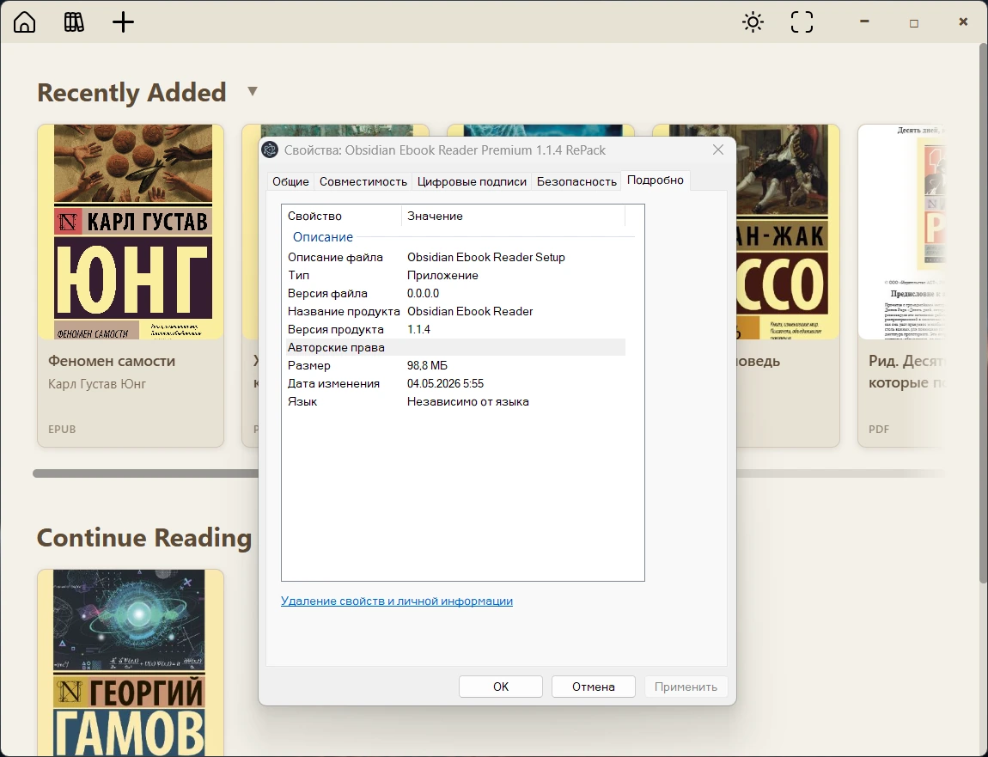Switch to the Совместимость tab
Viewport: 988px width, 757px height.
click(363, 181)
